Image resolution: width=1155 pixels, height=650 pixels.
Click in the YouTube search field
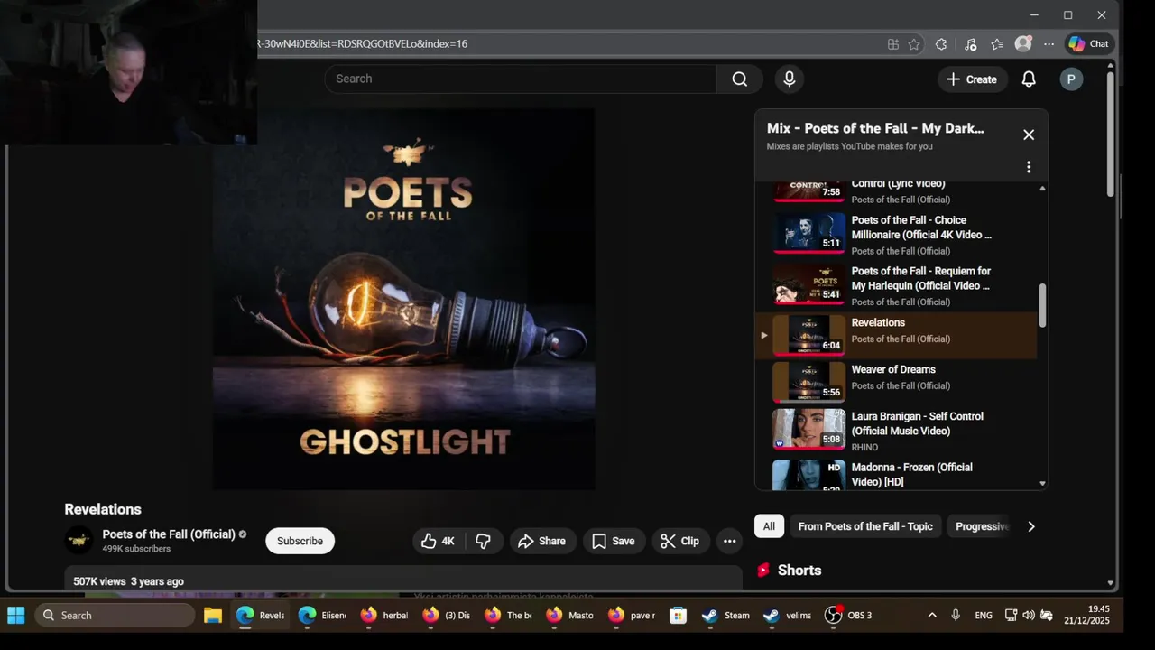[x=521, y=79]
